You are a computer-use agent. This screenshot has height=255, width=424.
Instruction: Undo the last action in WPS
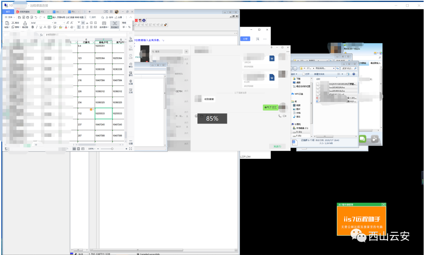pos(36,17)
